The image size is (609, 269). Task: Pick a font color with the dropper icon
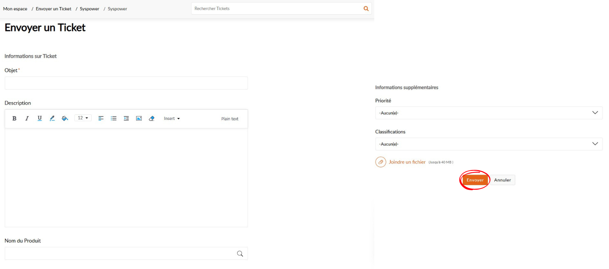[52, 118]
